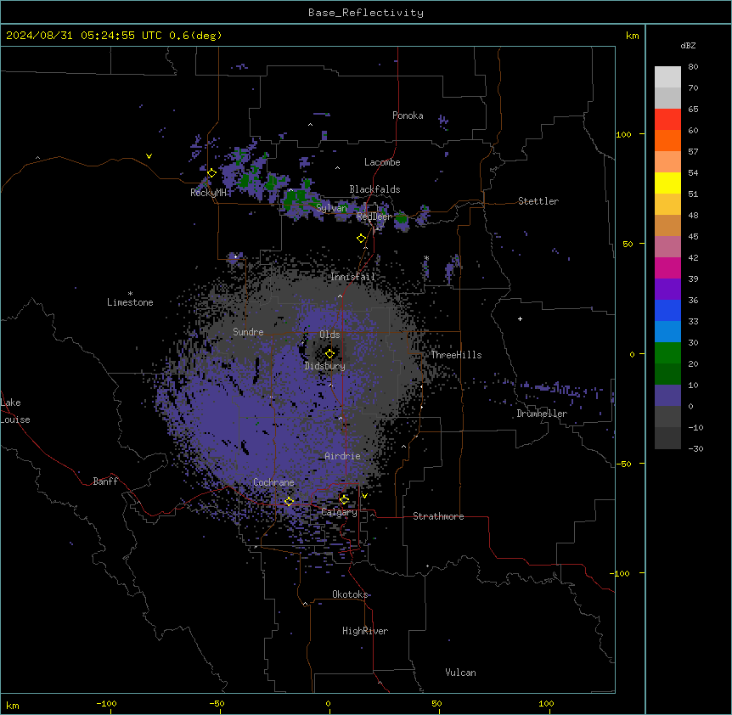Click the HighRiver city label
This screenshot has width=732, height=715.
(365, 631)
